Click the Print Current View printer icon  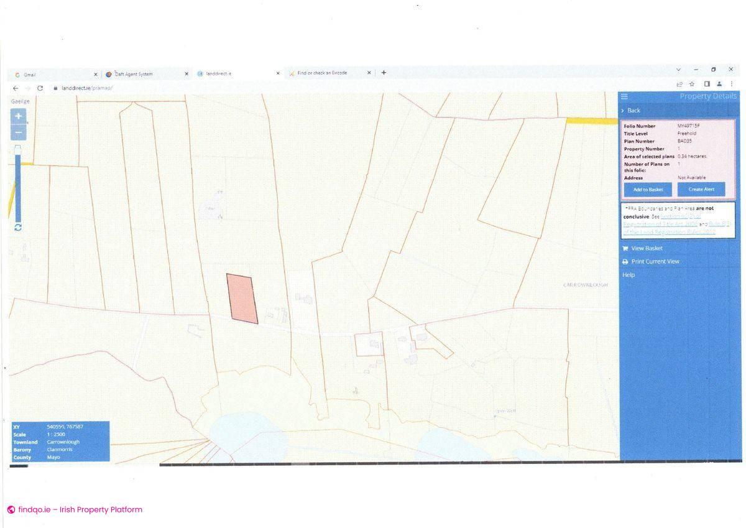[x=625, y=261]
